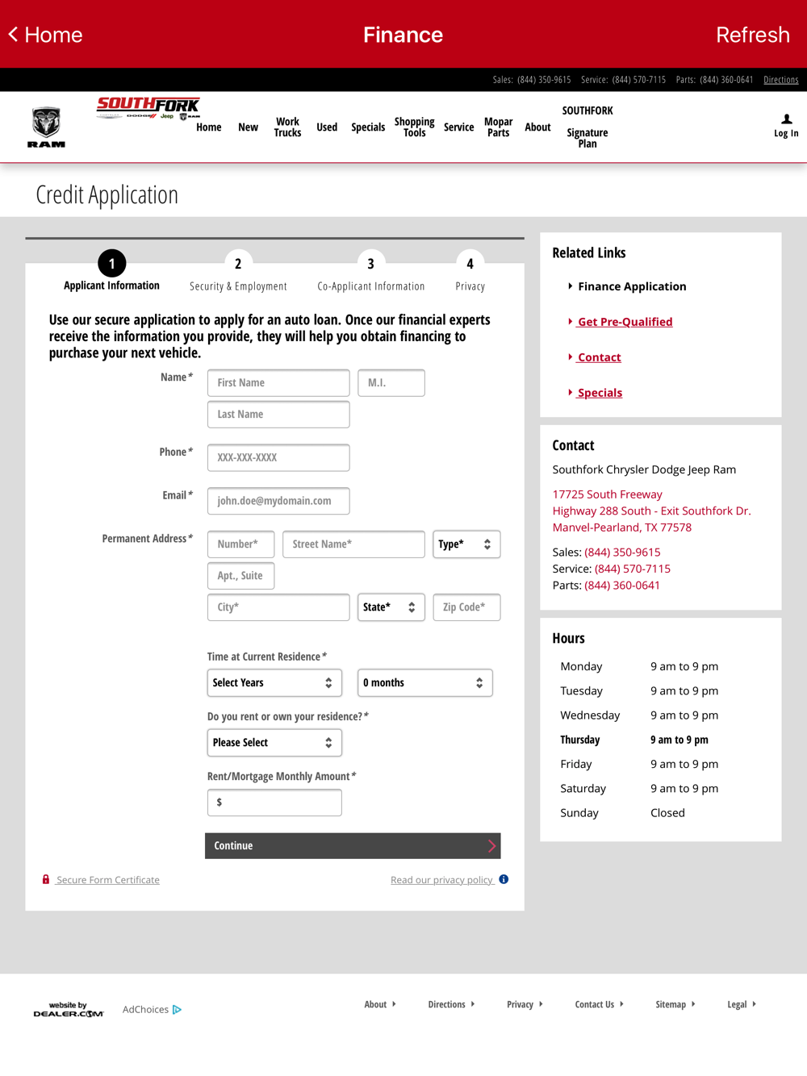Screen dimensions: 807x1076
Task: Call the sidebar Parts number (844) 360-0641
Action: click(622, 585)
